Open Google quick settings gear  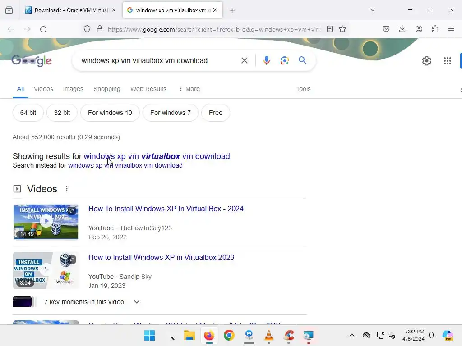pos(427,61)
